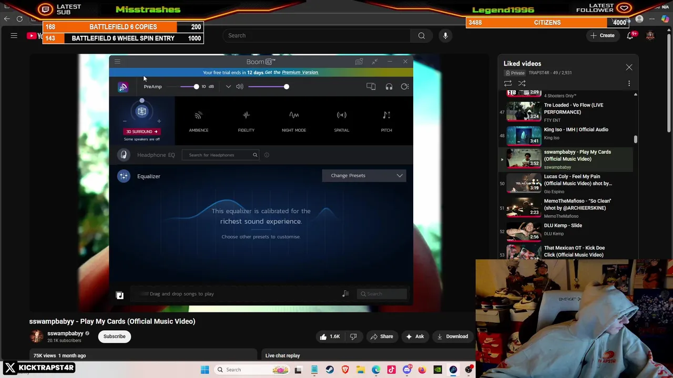Open Steam from the taskbar
Screen dimensions: 673x378
click(x=329, y=370)
